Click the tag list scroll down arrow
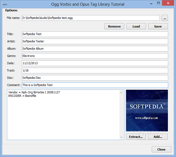 [x=121, y=137]
